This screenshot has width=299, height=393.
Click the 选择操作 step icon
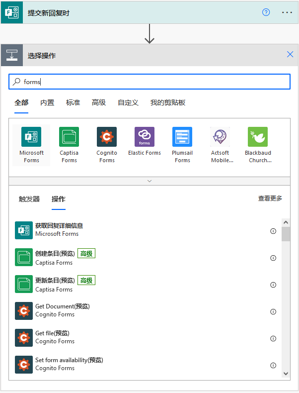12,55
